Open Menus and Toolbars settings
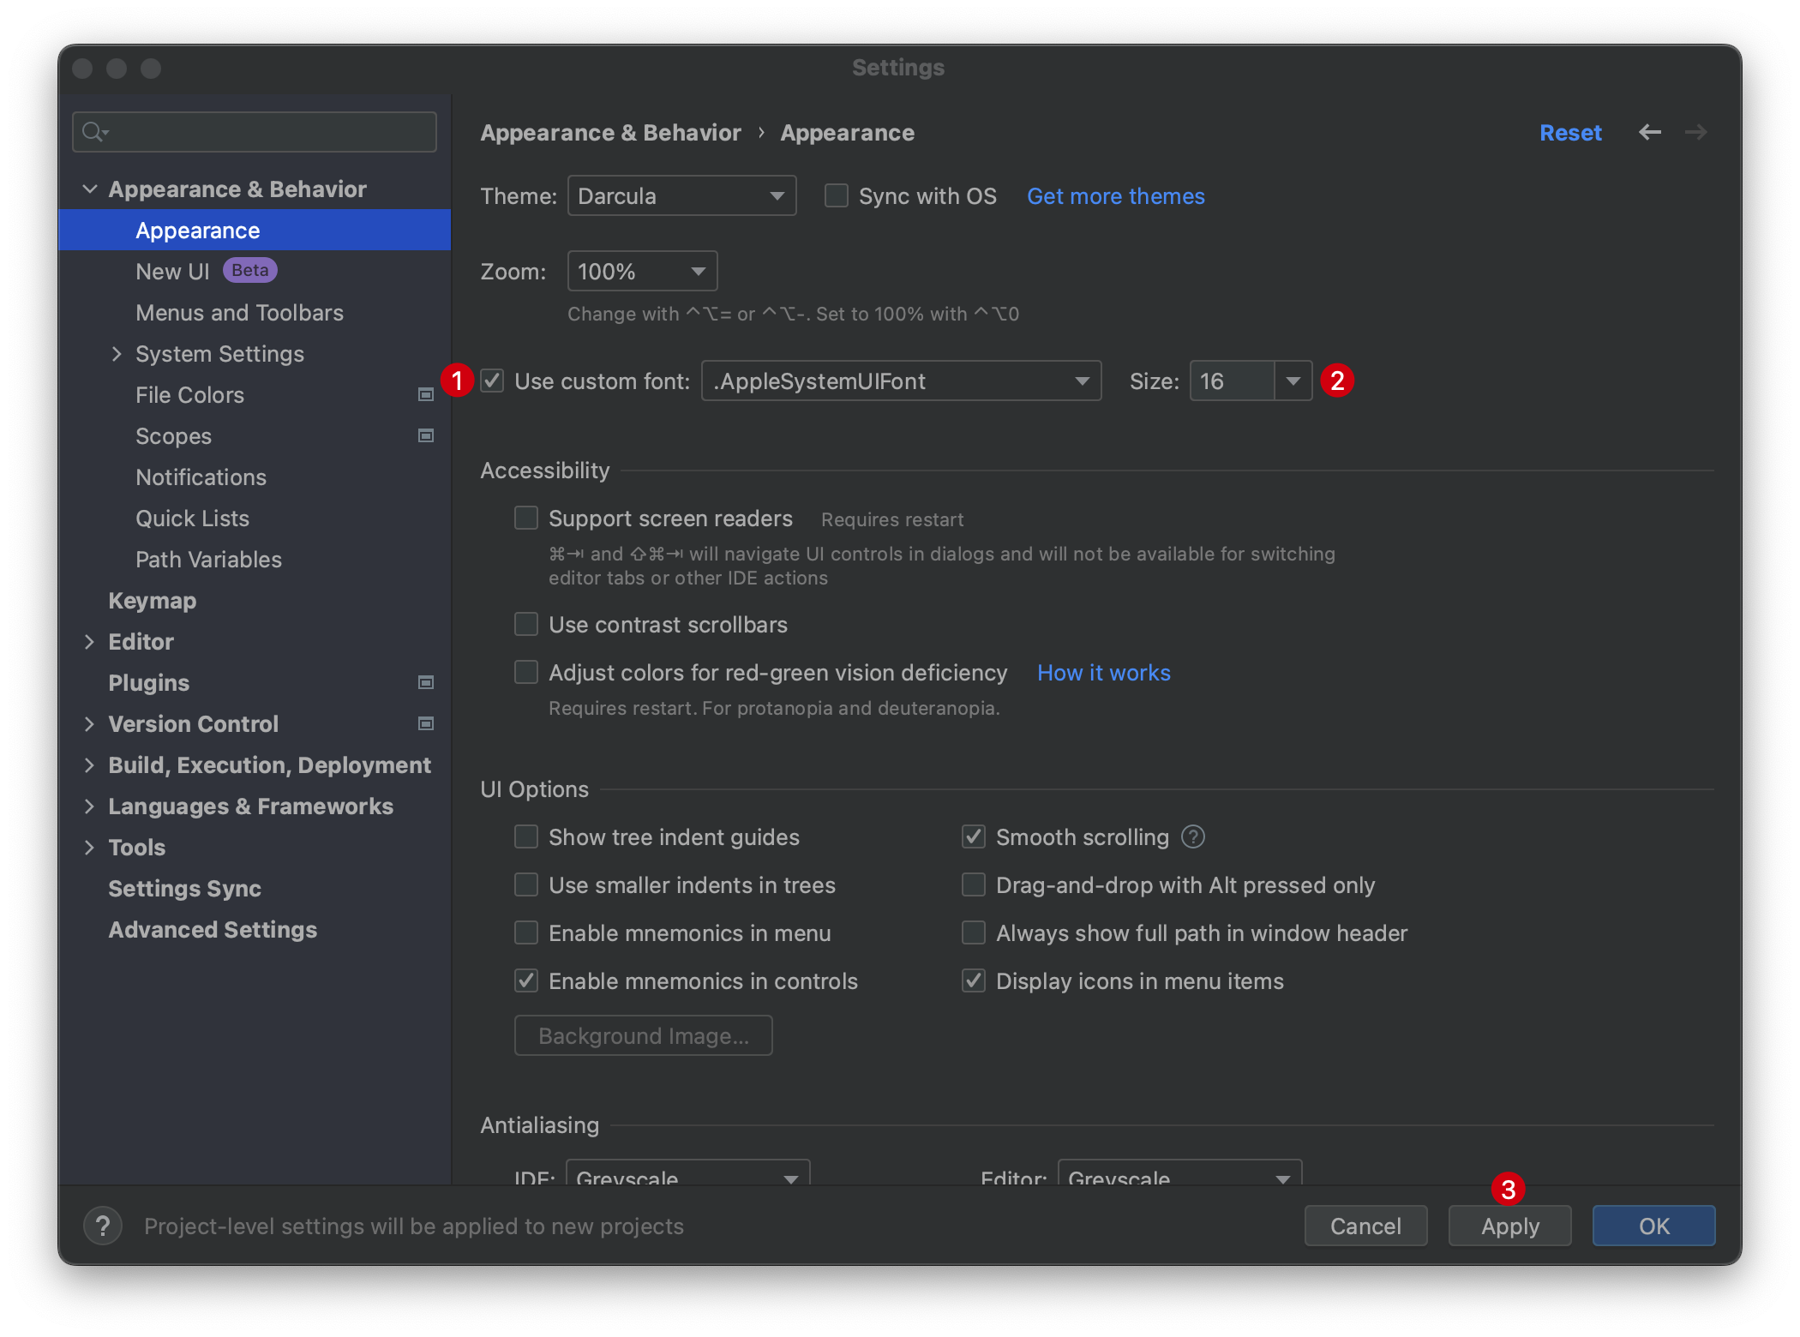Screen dimensions: 1800x1337 (239, 312)
